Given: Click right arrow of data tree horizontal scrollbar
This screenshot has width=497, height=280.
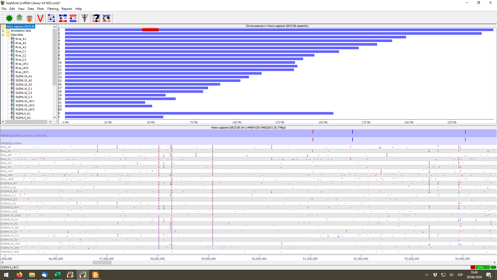Looking at the screenshot, I should 50,122.
